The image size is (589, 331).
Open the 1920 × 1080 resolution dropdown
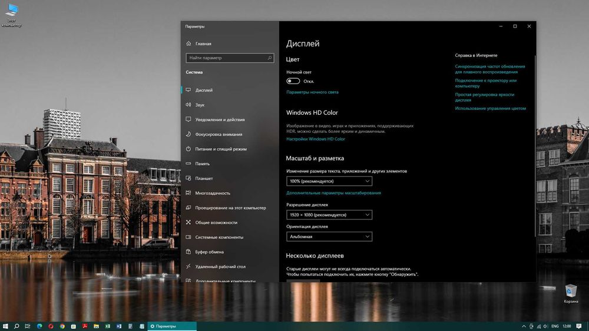click(x=329, y=215)
